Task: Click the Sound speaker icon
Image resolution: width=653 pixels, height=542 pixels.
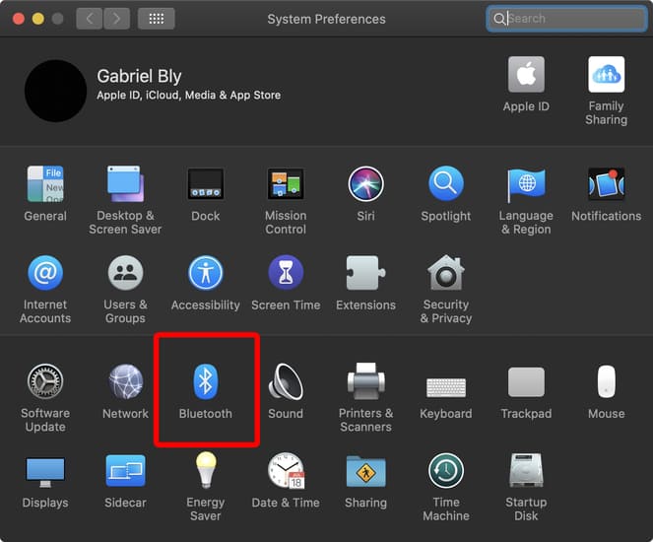Action: pos(286,381)
